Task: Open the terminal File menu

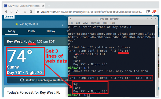Action: [71, 23]
